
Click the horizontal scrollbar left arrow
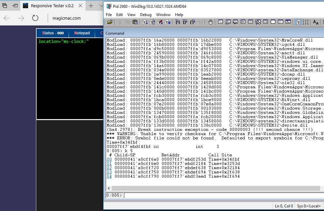(109, 188)
